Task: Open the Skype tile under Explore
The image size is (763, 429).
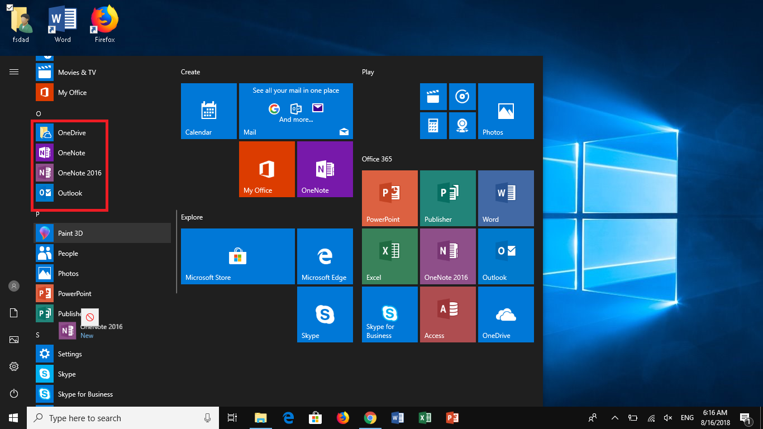Action: (325, 314)
